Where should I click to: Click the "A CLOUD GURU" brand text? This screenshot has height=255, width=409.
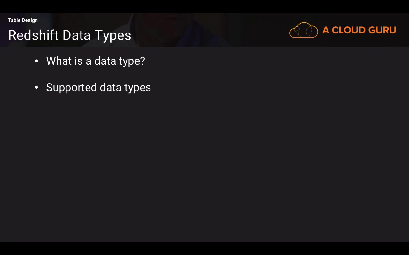359,30
